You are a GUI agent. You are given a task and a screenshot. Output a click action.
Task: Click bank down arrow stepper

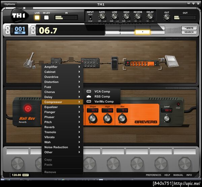pos(8,32)
